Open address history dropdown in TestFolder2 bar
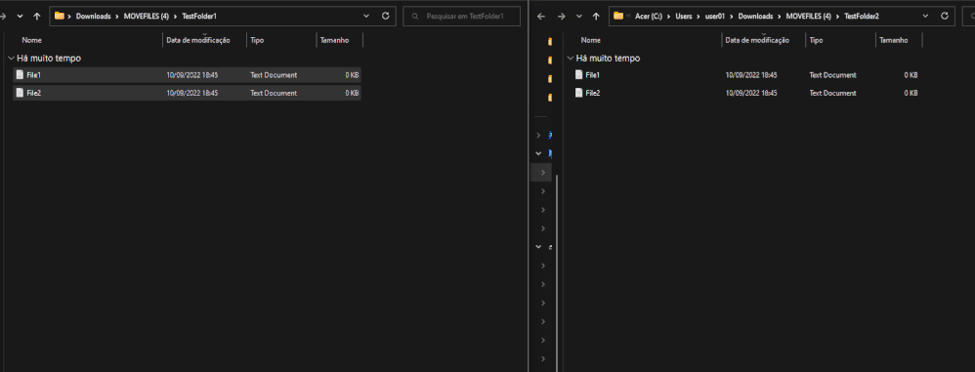Viewport: 975px width, 372px height. pos(926,17)
